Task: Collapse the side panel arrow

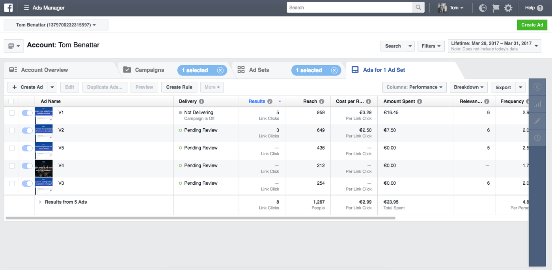Action: 537,87
